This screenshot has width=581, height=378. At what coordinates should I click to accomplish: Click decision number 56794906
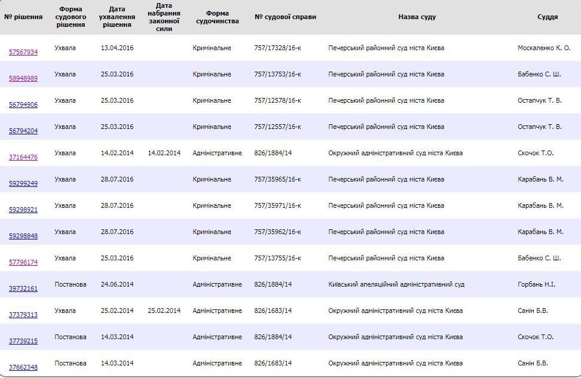23,105
